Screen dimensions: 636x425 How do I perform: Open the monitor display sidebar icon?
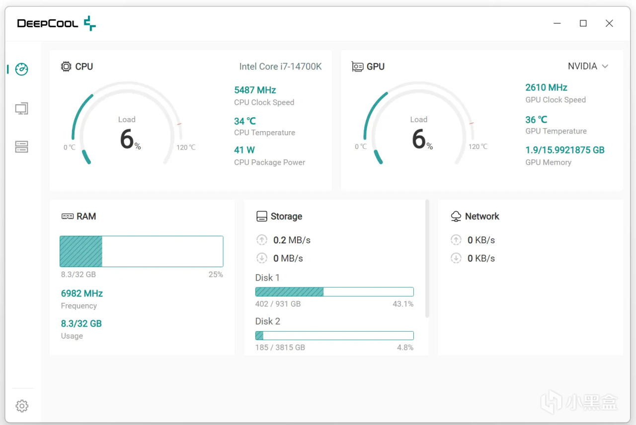click(x=21, y=108)
